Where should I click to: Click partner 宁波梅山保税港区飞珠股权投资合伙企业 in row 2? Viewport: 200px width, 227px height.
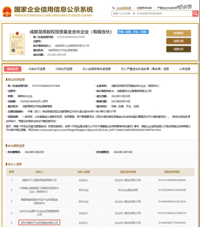pyautogui.click(x=39, y=190)
